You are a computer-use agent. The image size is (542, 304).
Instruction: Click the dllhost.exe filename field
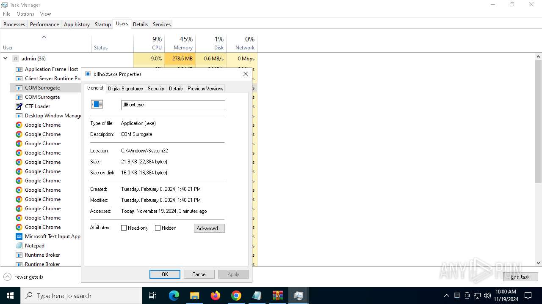coord(173,105)
